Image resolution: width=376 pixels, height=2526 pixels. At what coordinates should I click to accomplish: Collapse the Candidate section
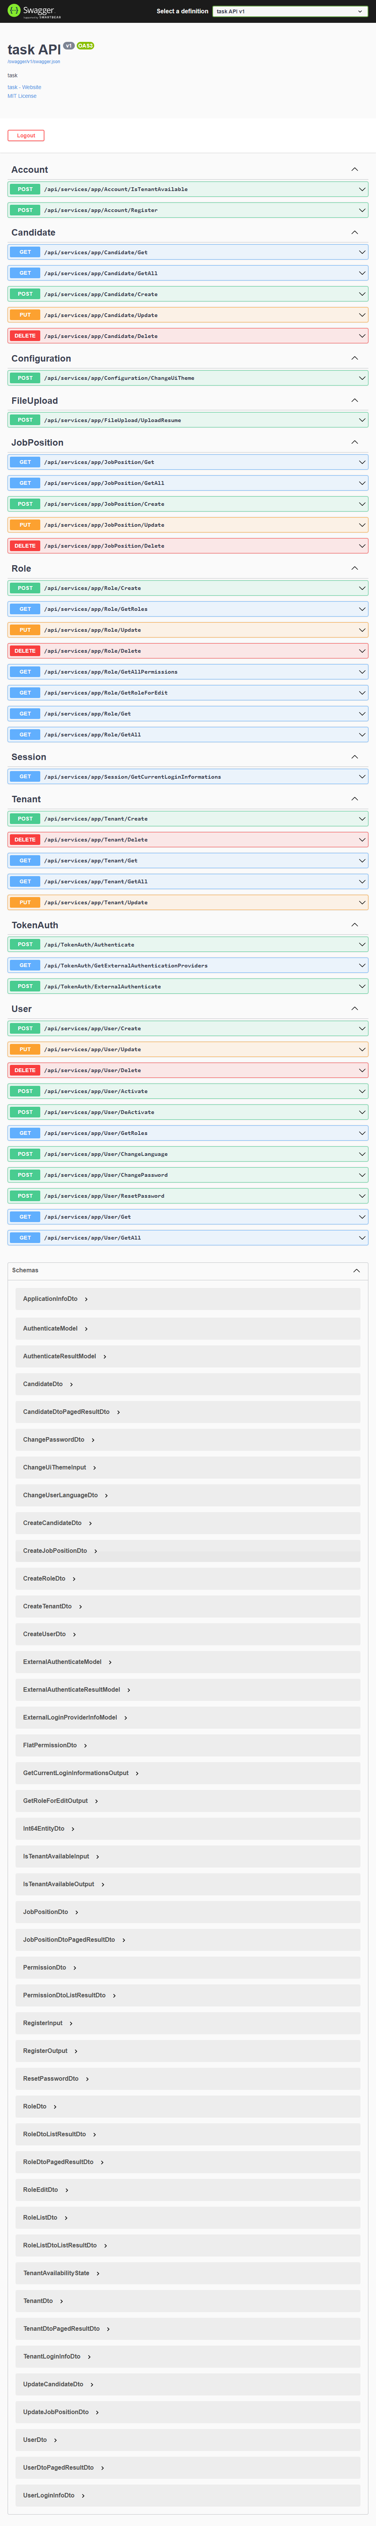coord(354,233)
